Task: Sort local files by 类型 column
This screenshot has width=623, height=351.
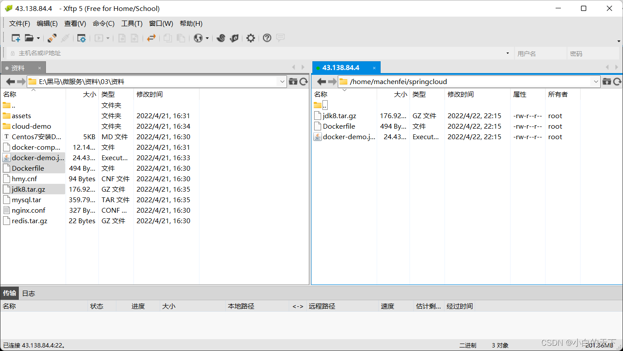Action: 116,94
